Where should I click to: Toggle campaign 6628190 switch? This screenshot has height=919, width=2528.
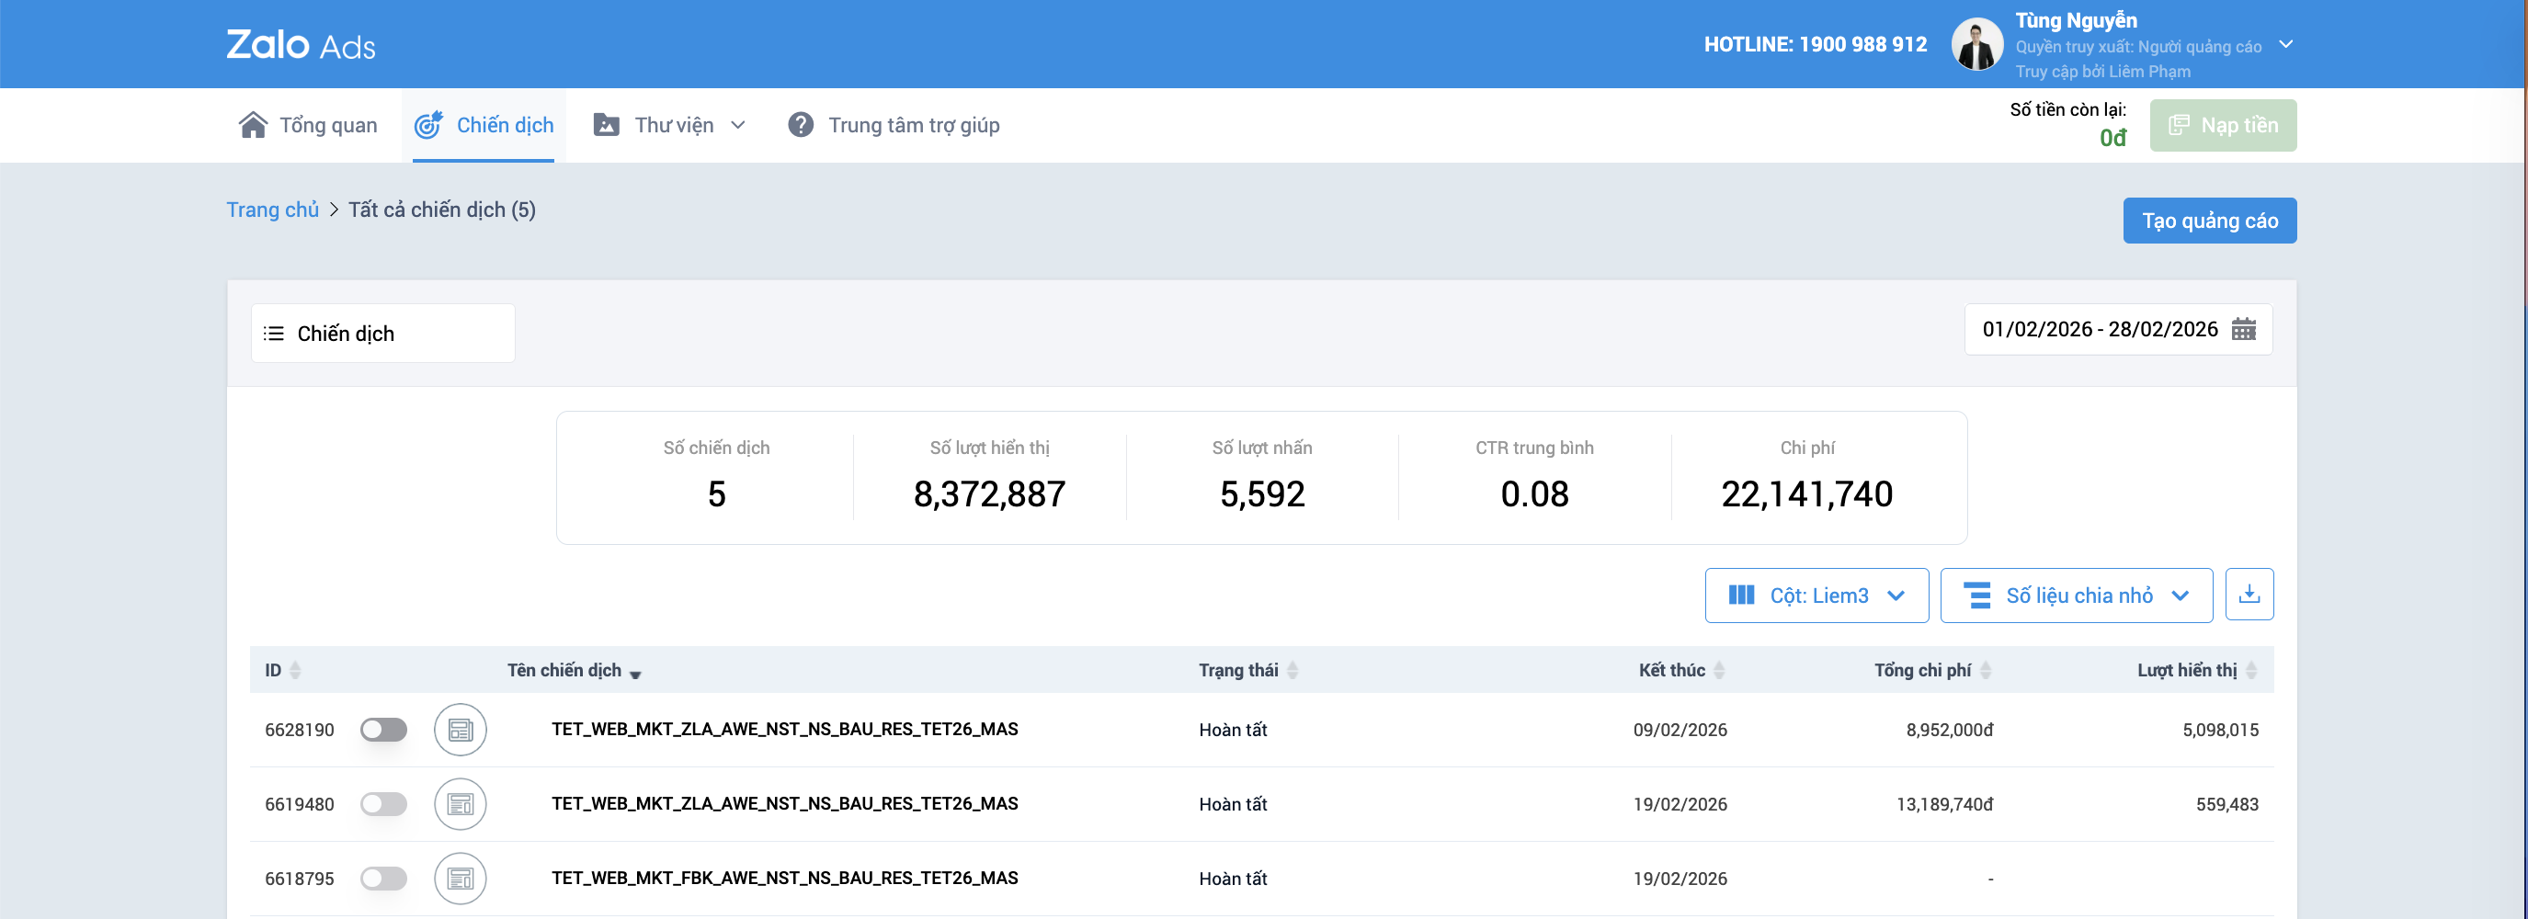[383, 730]
